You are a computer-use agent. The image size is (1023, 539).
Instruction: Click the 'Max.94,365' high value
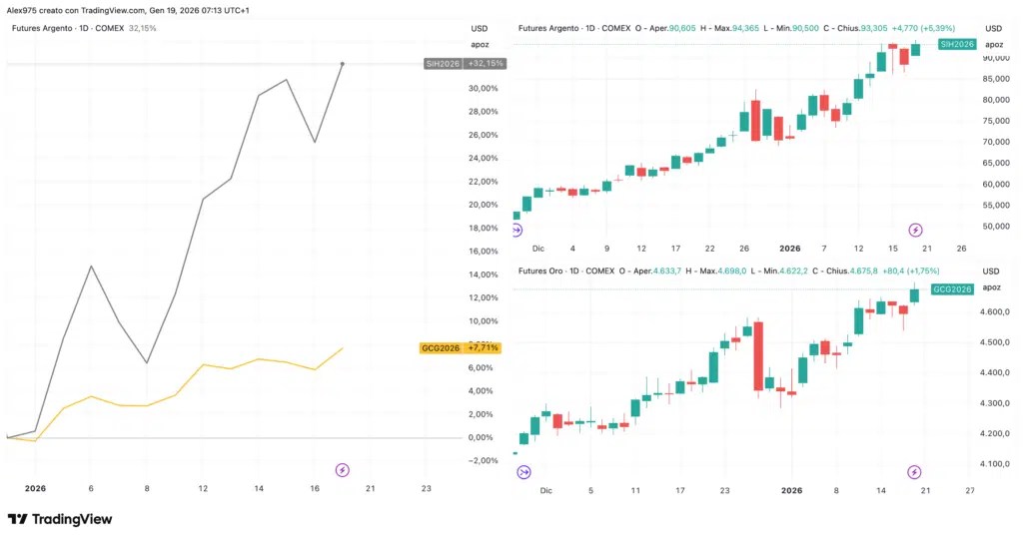tap(735, 29)
